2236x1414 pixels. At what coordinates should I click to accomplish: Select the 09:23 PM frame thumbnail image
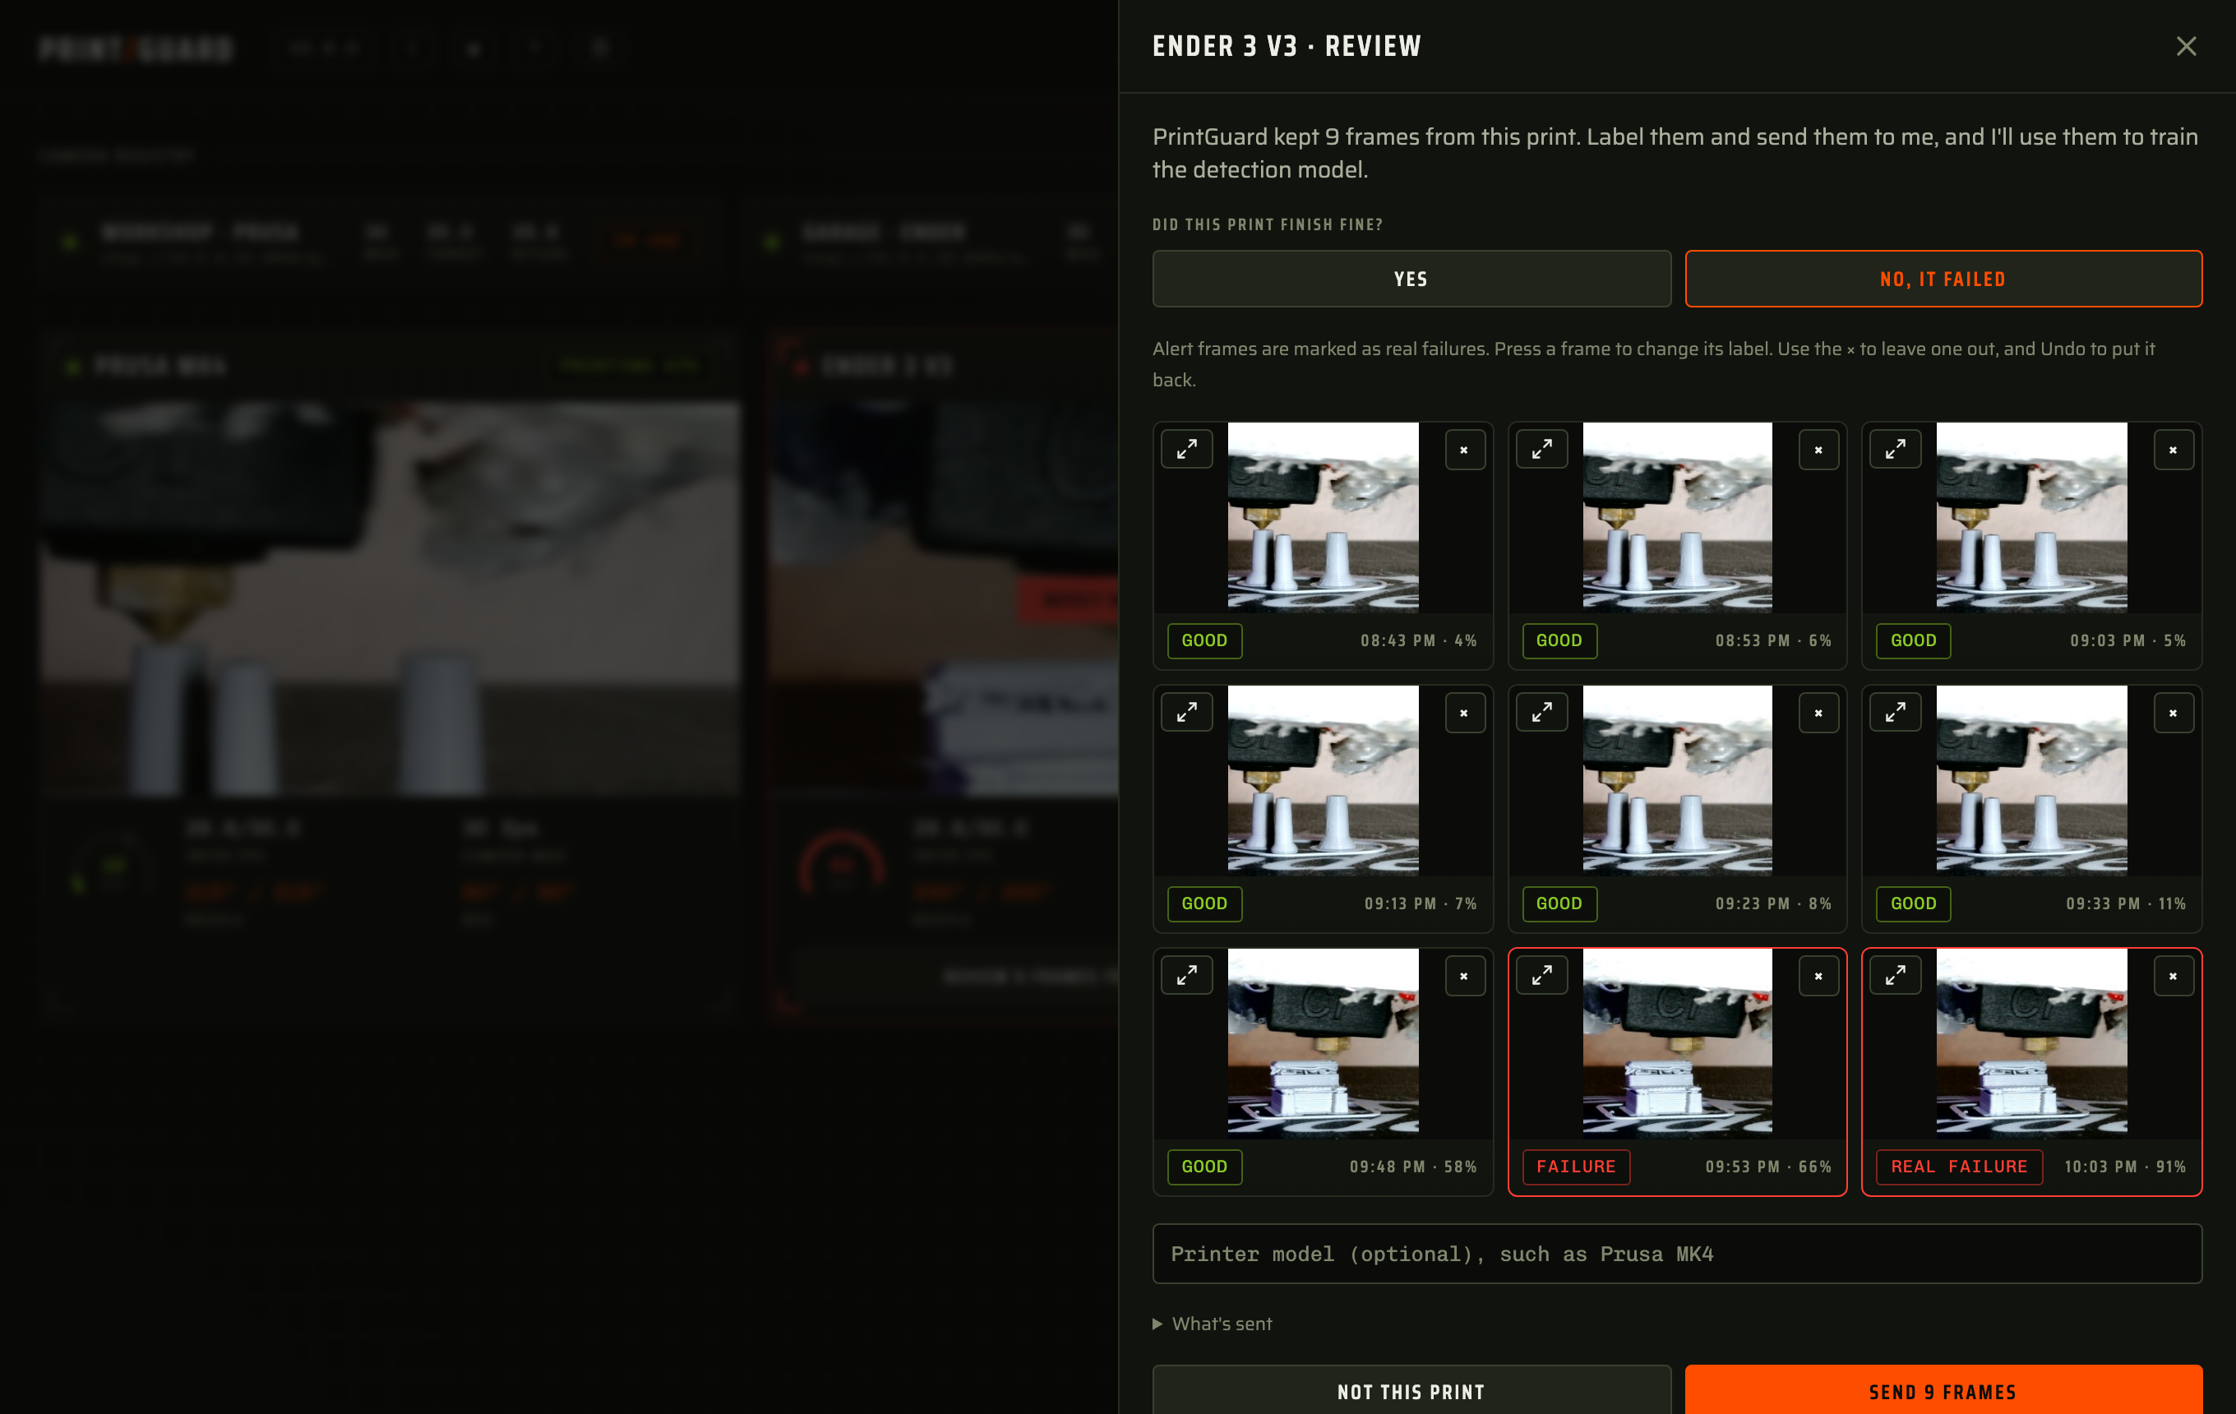coord(1677,781)
